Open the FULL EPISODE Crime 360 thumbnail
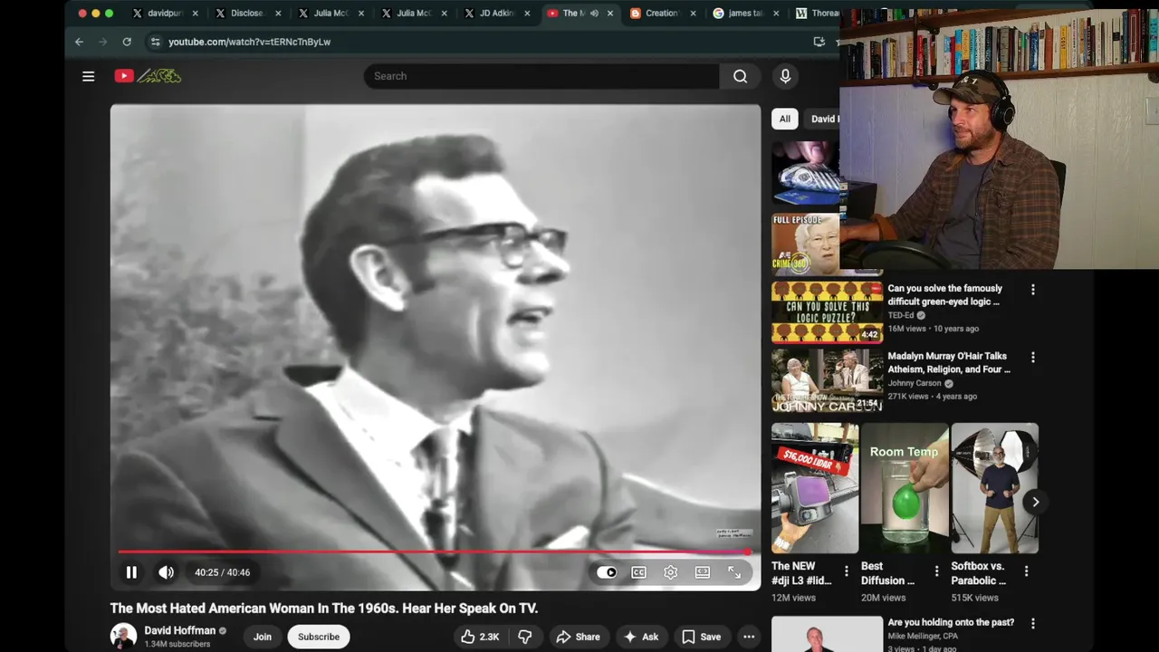This screenshot has height=652, width=1159. pyautogui.click(x=805, y=244)
